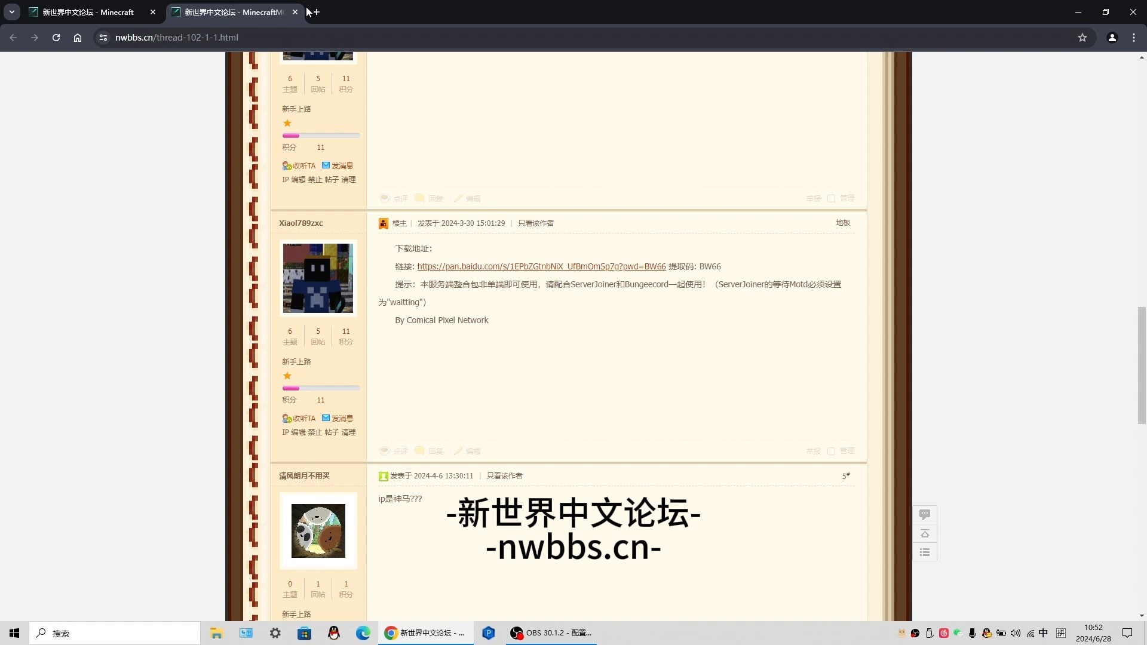The height and width of the screenshot is (645, 1147).
Task: Click the WeChat tray icon
Action: [x=958, y=633]
